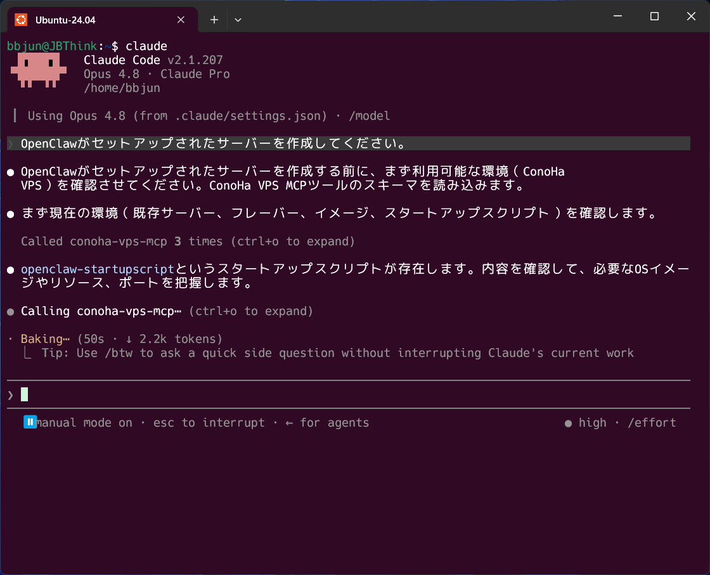Click the Ubuntu logo icon in the tab
The image size is (710, 575).
click(x=21, y=20)
